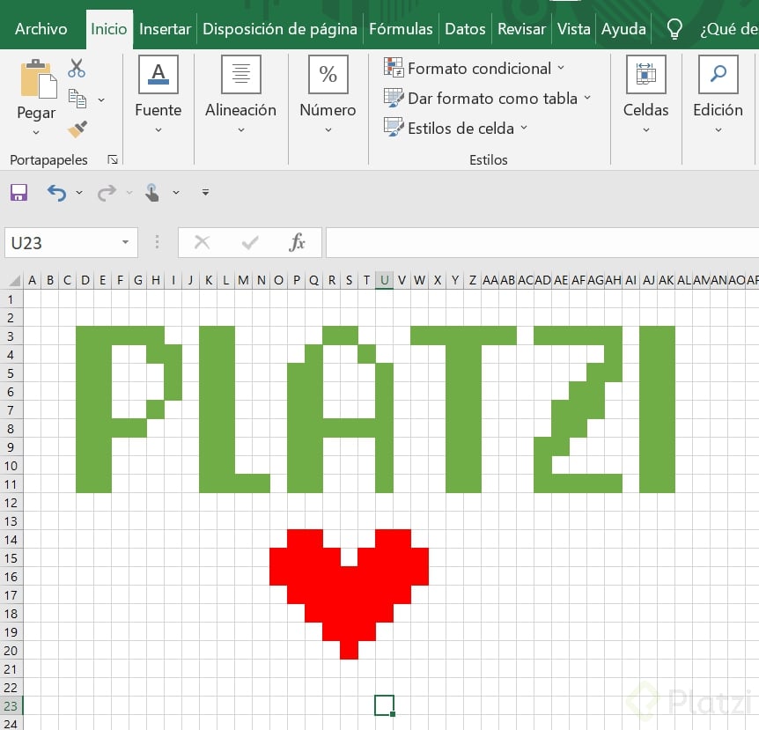The height and width of the screenshot is (730, 759).
Task: Open the Estilos de celda menu
Action: pyautogui.click(x=456, y=129)
